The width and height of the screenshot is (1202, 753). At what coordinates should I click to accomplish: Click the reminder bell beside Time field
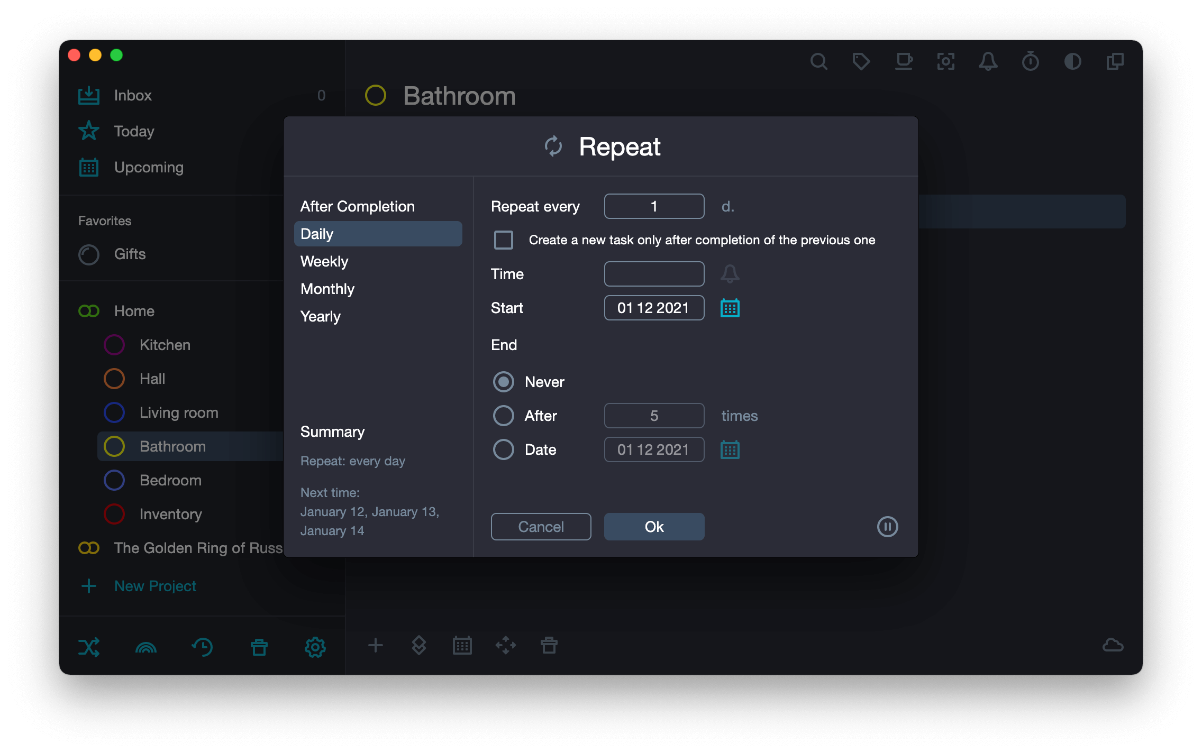point(730,274)
